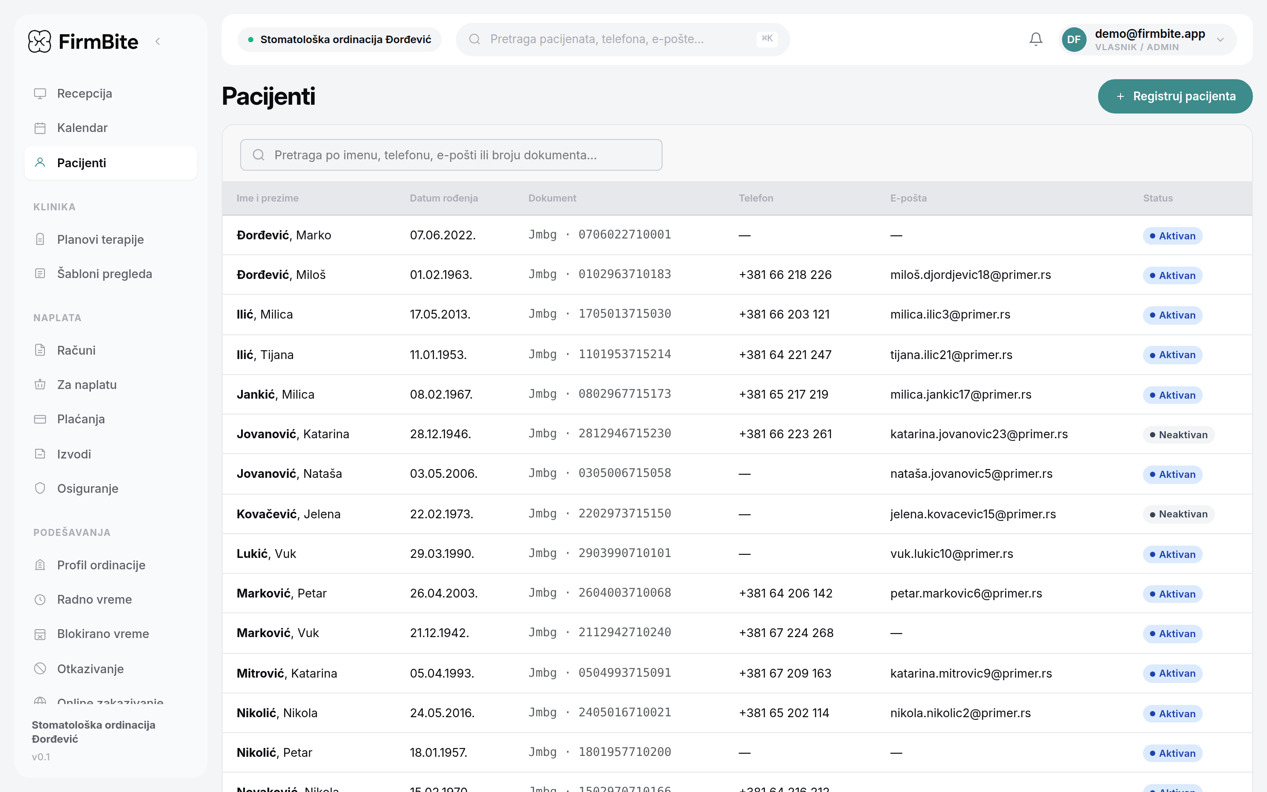1267x792 pixels.
Task: Open Otkazivanje settings
Action: tap(111, 669)
